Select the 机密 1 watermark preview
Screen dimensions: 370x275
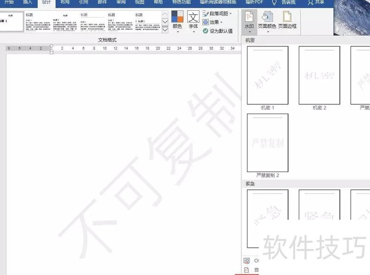click(266, 74)
